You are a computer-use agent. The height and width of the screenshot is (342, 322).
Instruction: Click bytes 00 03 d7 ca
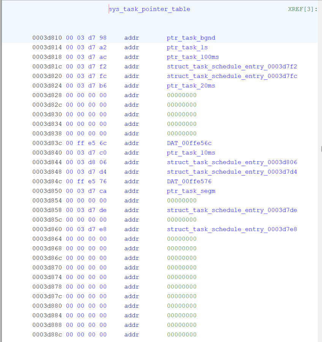pyautogui.click(x=86, y=191)
